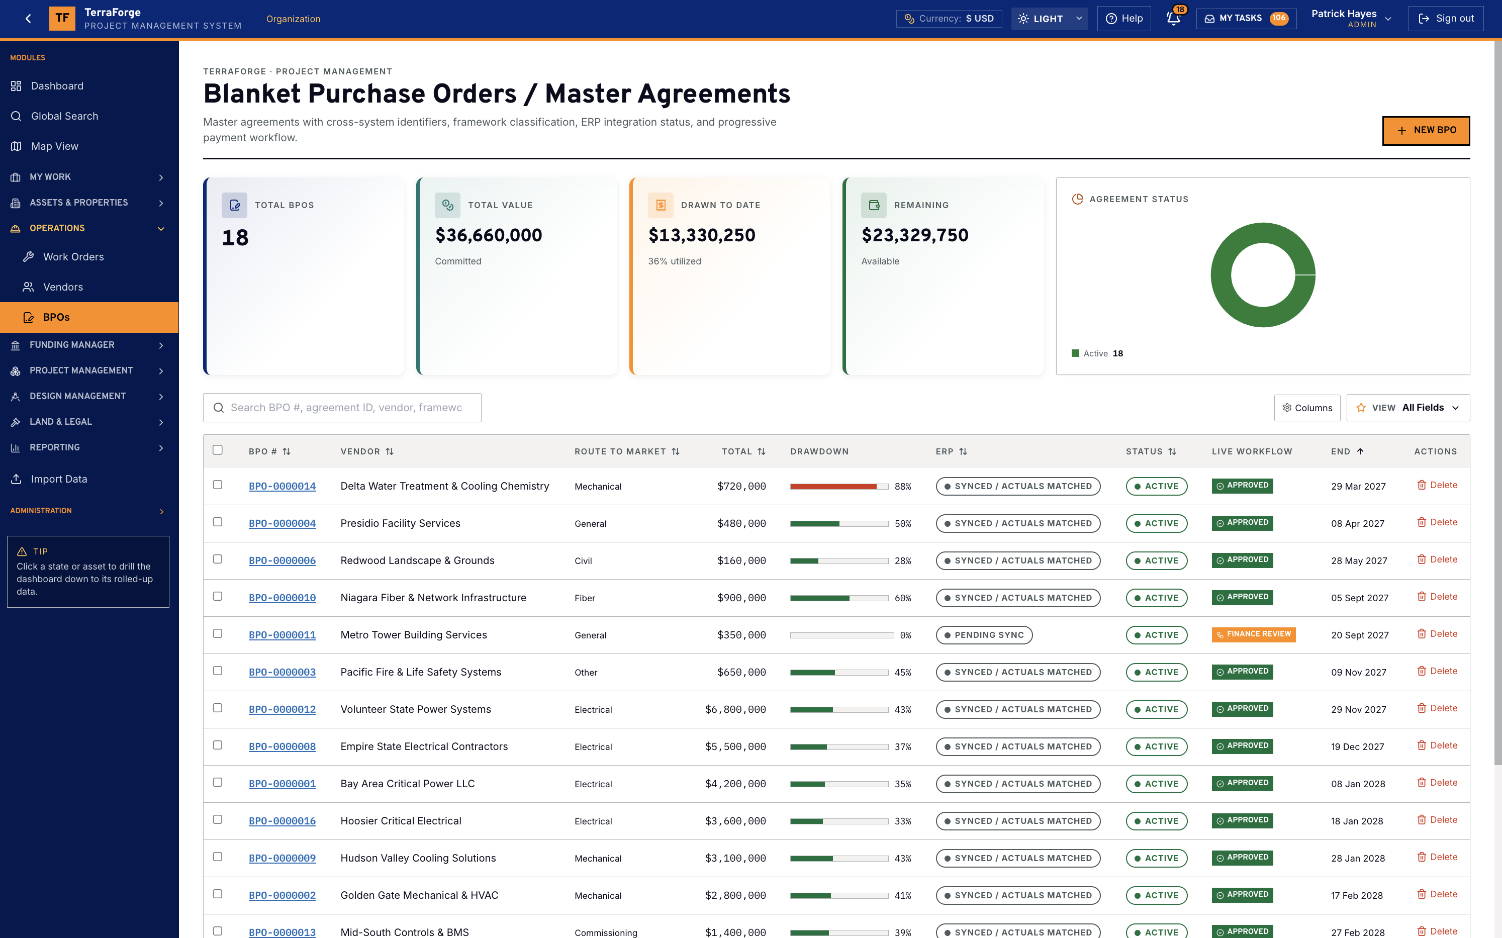Open Map View in the sidebar
1502x938 pixels.
(x=89, y=146)
